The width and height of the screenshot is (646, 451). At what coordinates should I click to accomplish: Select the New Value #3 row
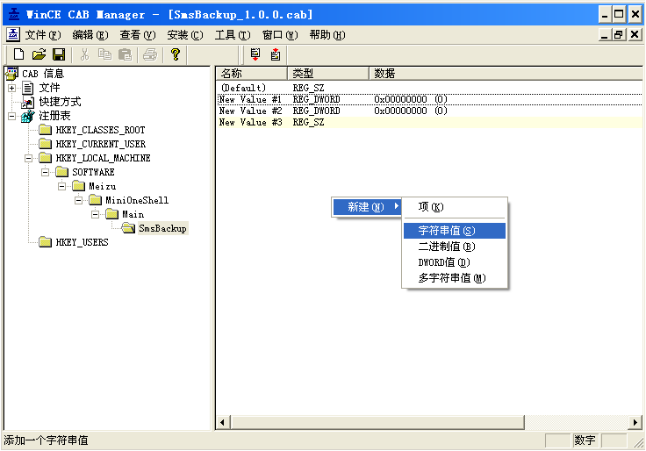pos(429,122)
